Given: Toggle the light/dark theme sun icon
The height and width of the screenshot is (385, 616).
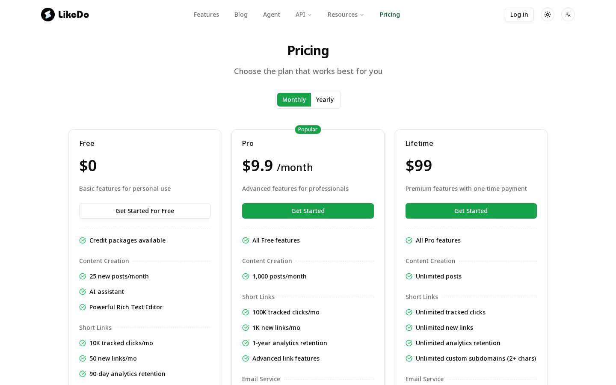Looking at the screenshot, I should [548, 15].
